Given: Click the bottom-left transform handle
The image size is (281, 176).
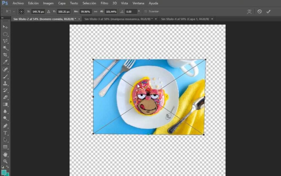Looking at the screenshot, I should pos(93,134).
